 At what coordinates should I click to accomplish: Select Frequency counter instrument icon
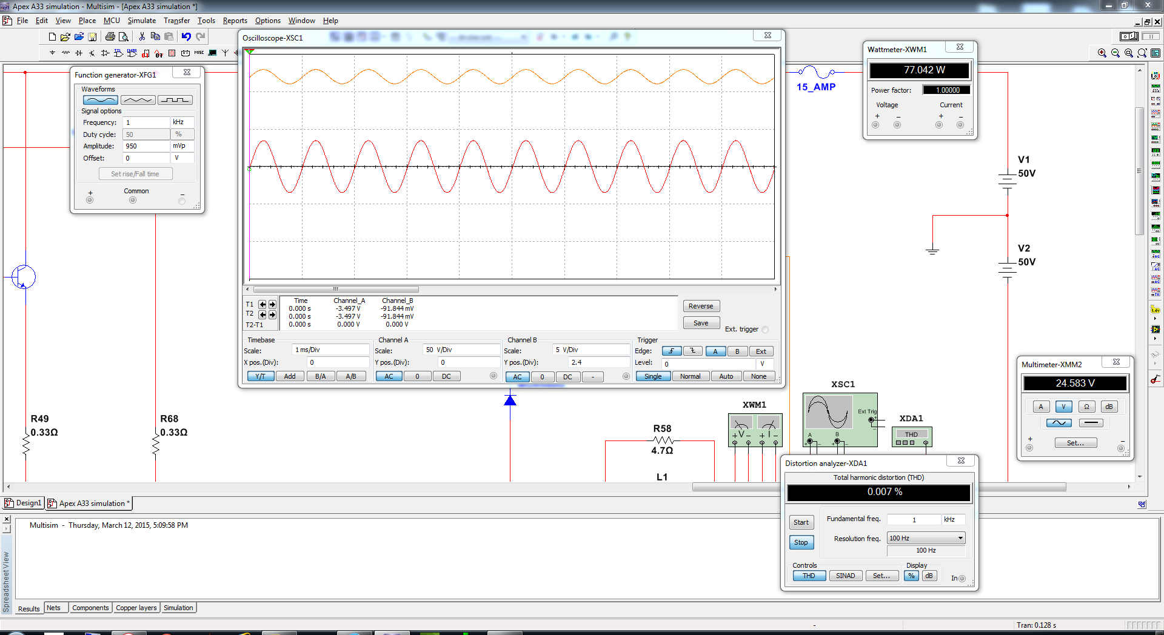[x=1156, y=151]
